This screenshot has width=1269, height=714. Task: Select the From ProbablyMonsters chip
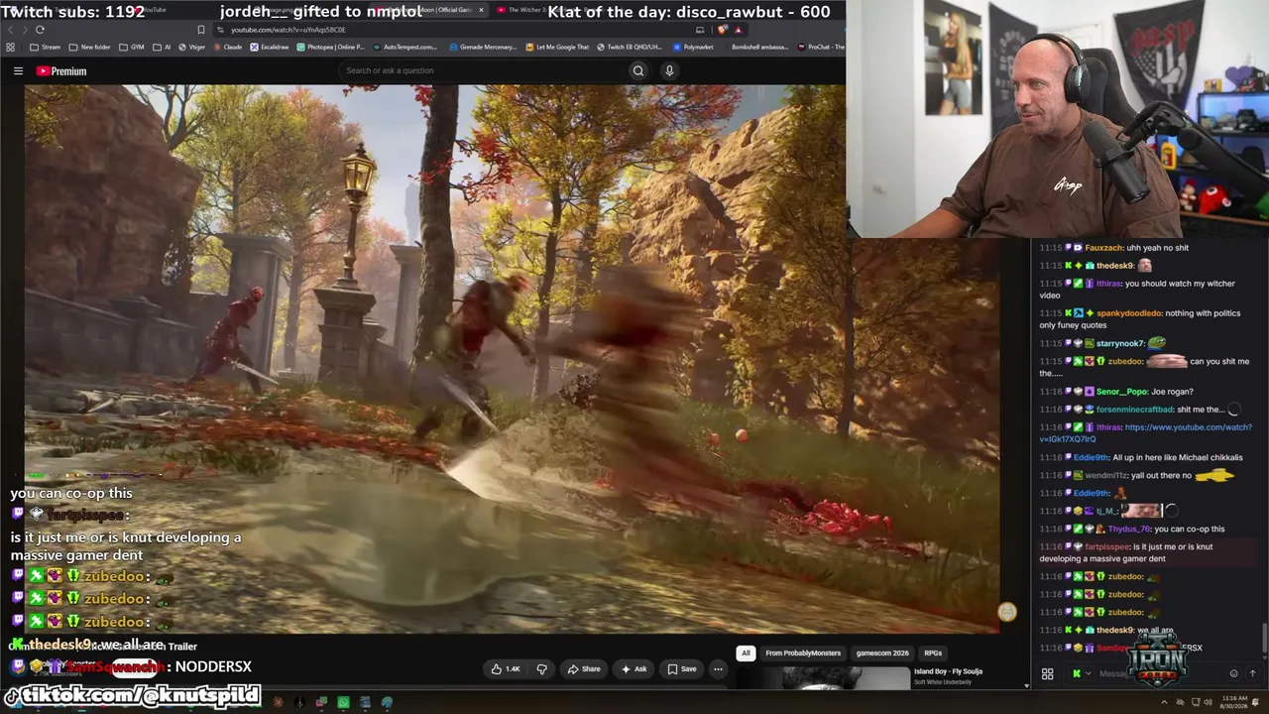pyautogui.click(x=803, y=653)
